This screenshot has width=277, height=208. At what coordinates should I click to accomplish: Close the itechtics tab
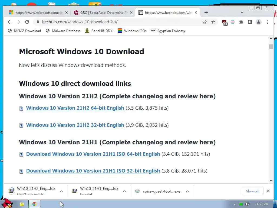(196, 12)
